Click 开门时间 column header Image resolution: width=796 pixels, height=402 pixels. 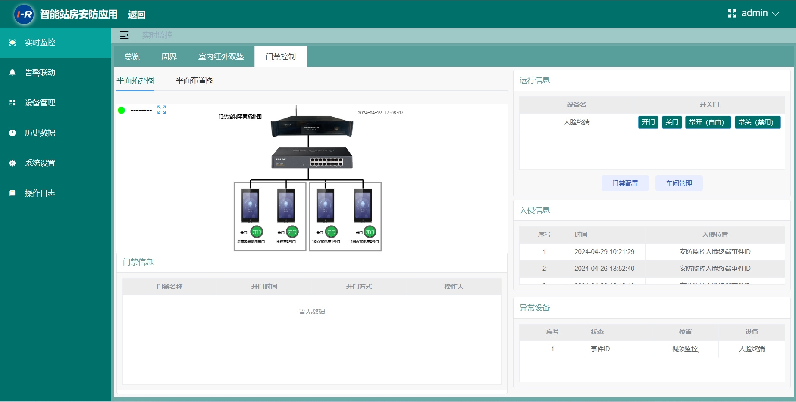[264, 287]
